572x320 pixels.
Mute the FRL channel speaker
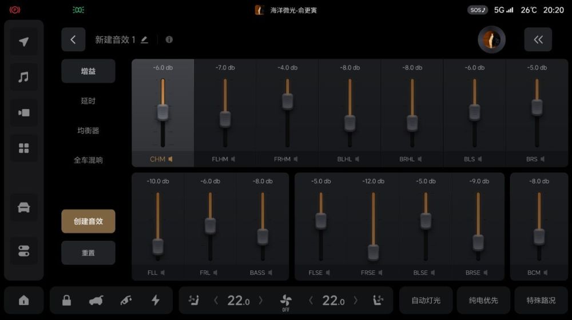[215, 273]
